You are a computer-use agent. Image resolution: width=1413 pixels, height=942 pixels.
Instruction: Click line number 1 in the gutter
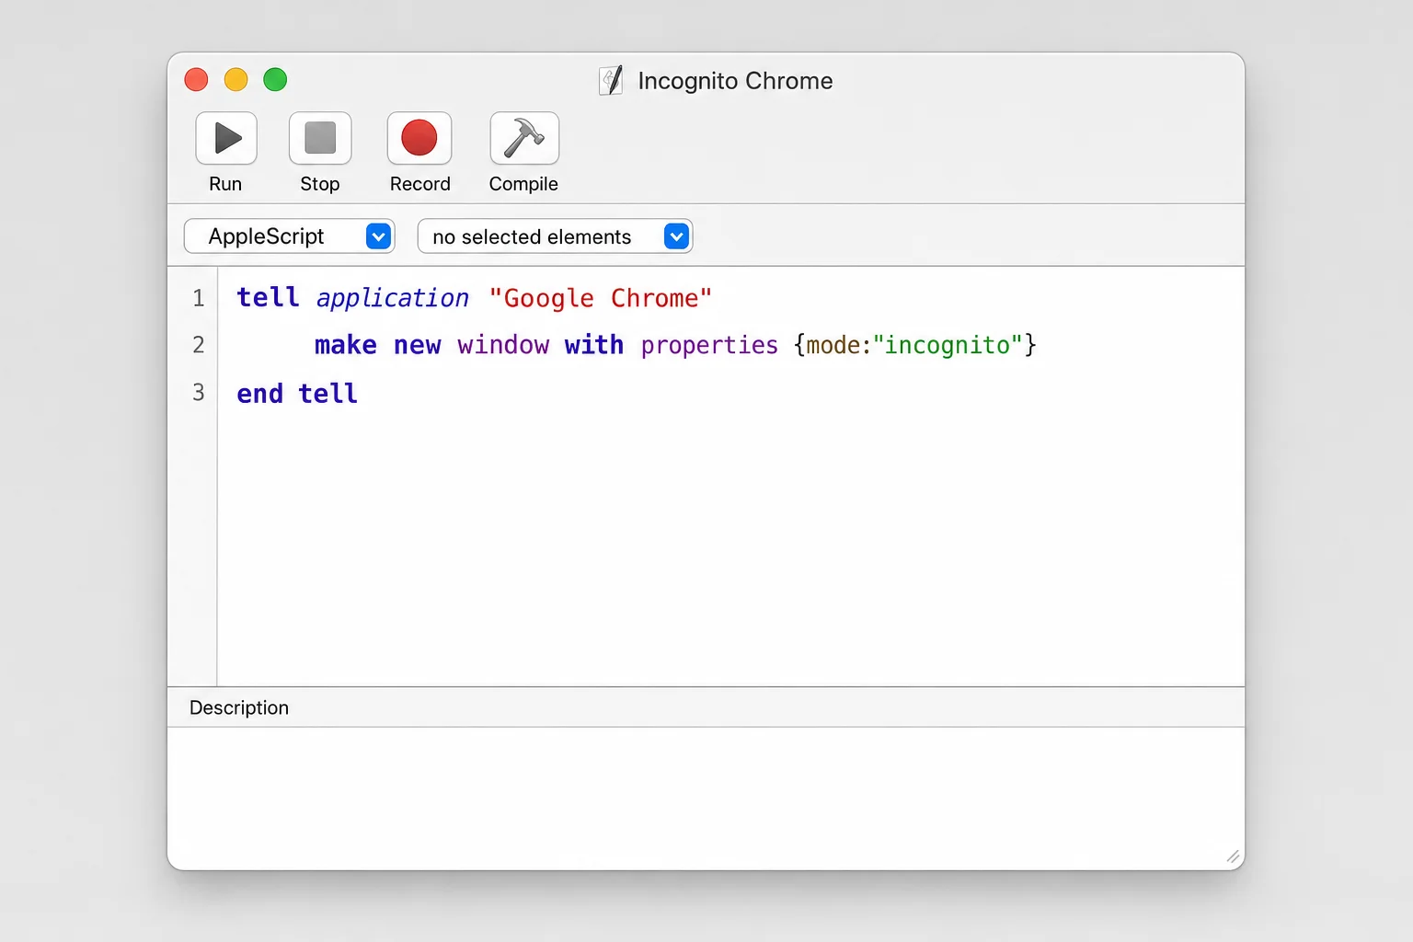(198, 298)
